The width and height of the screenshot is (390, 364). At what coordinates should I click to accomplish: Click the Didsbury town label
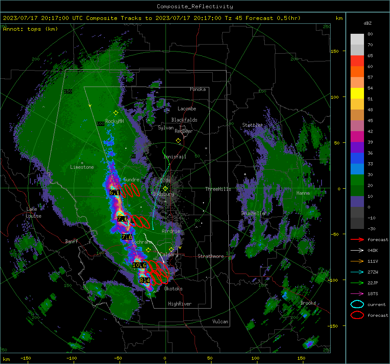point(163,194)
